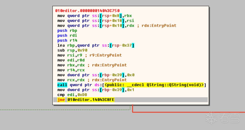Follow the call to QString::QString(void)
This screenshot has height=130, width=245.
coord(154,85)
